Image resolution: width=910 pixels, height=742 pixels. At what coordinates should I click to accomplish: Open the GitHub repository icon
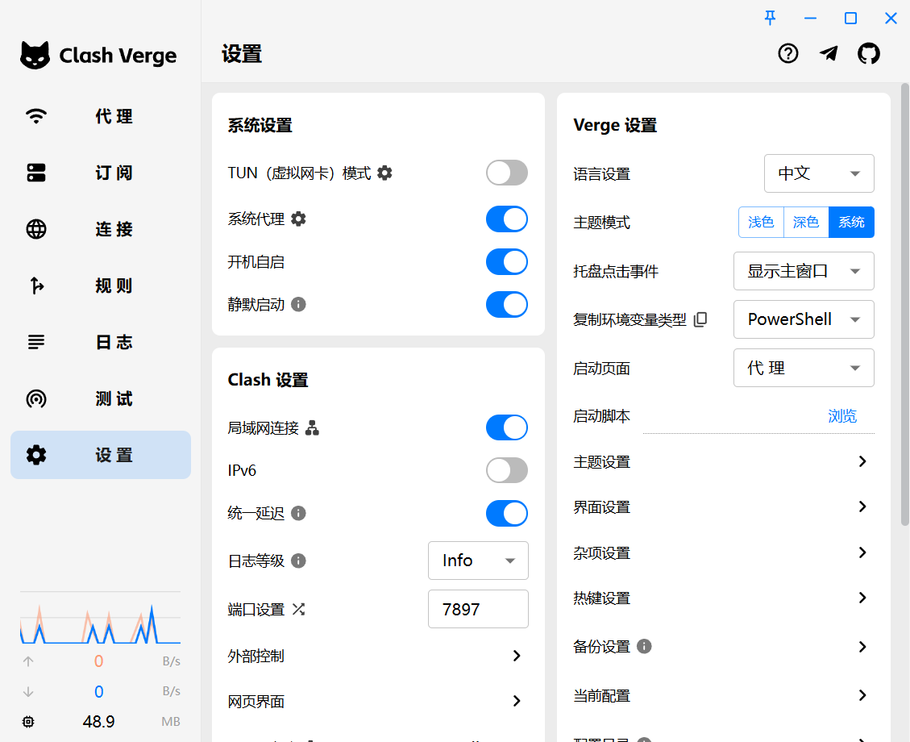point(869,53)
